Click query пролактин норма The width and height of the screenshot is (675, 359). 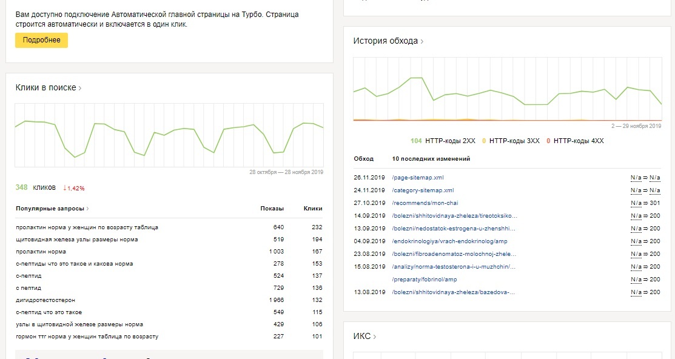tap(41, 252)
